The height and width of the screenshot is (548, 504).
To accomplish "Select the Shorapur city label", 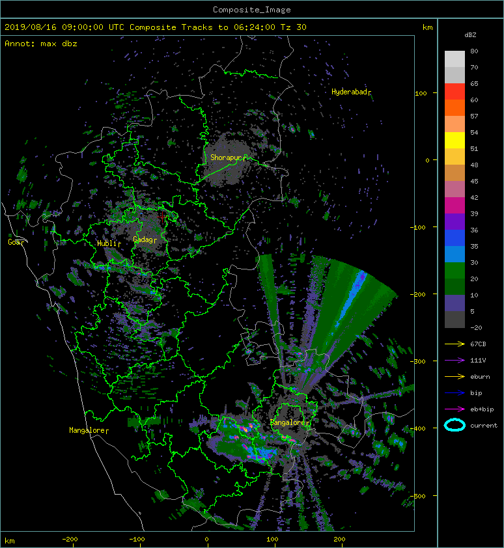I will 227,158.
